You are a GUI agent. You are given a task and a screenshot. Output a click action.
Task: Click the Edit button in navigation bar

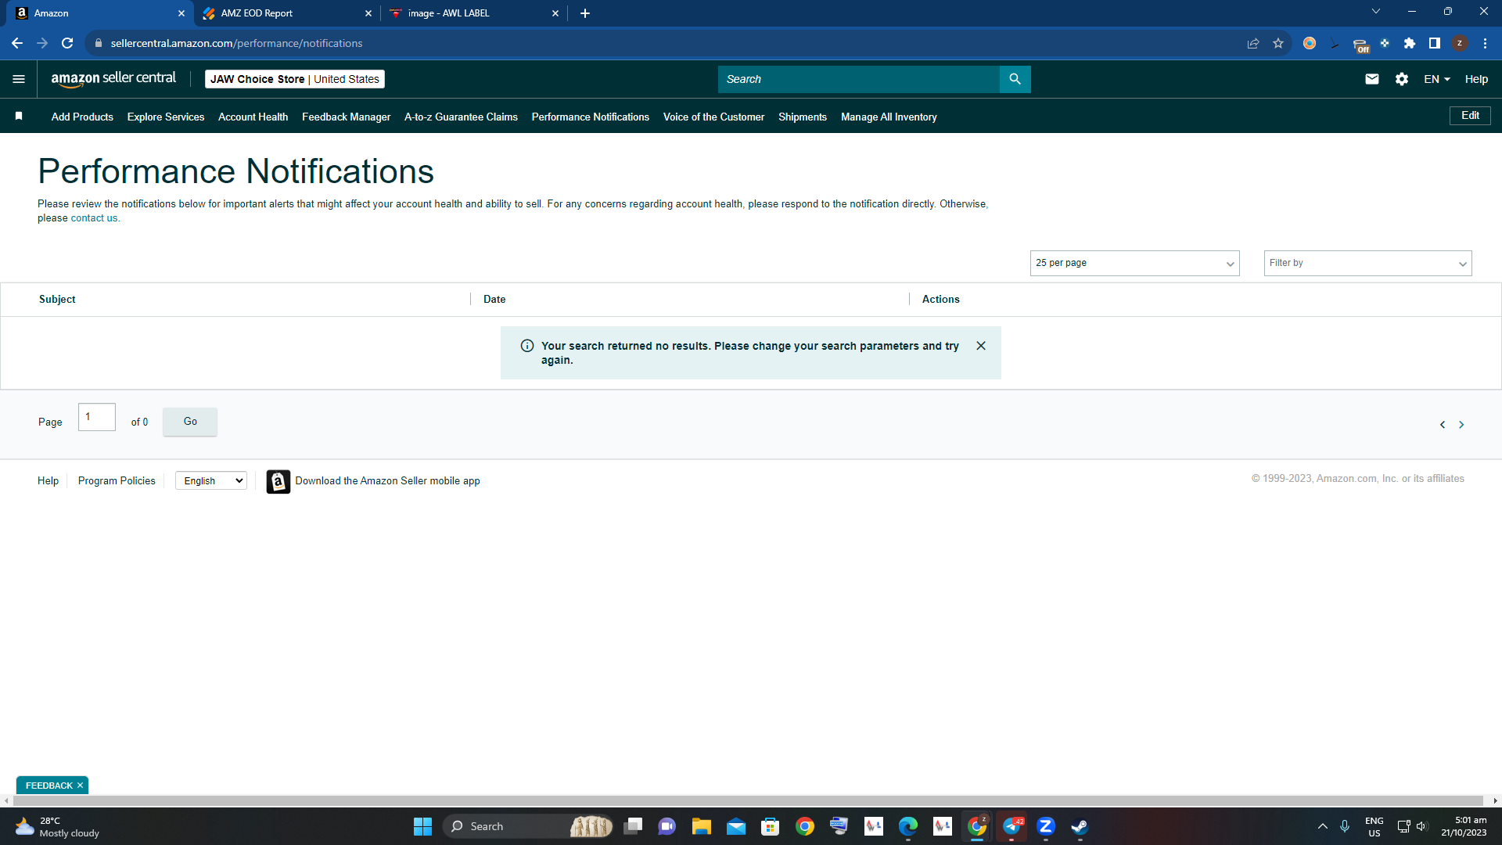[x=1470, y=116]
